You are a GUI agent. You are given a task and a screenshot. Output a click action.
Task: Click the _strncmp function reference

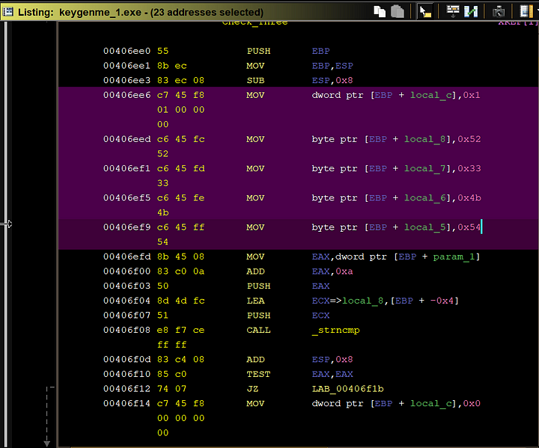point(336,331)
